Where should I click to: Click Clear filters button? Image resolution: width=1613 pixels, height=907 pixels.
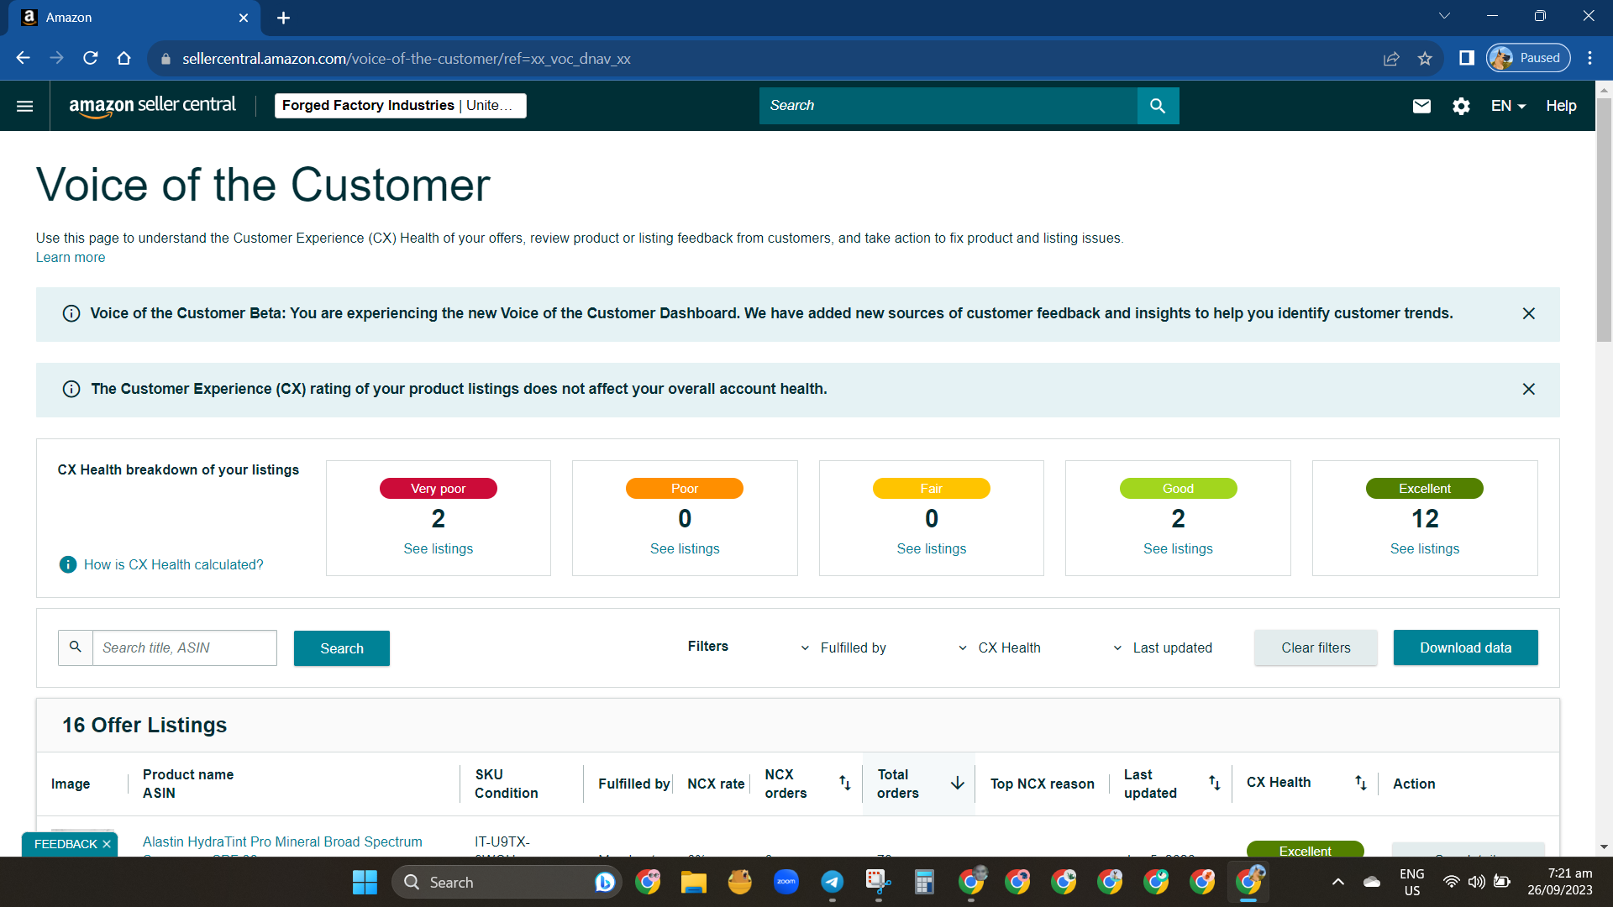[1316, 647]
